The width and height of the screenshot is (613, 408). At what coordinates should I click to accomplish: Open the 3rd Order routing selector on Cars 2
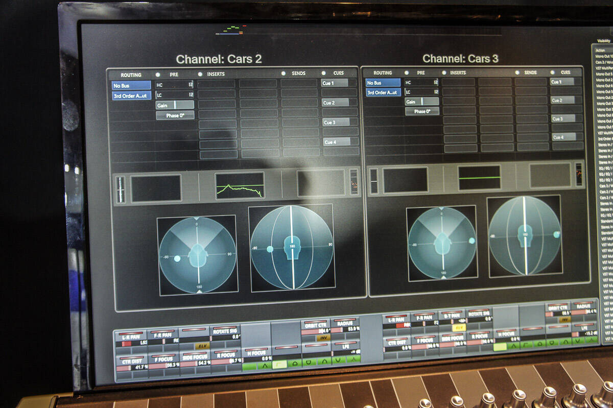click(x=131, y=95)
